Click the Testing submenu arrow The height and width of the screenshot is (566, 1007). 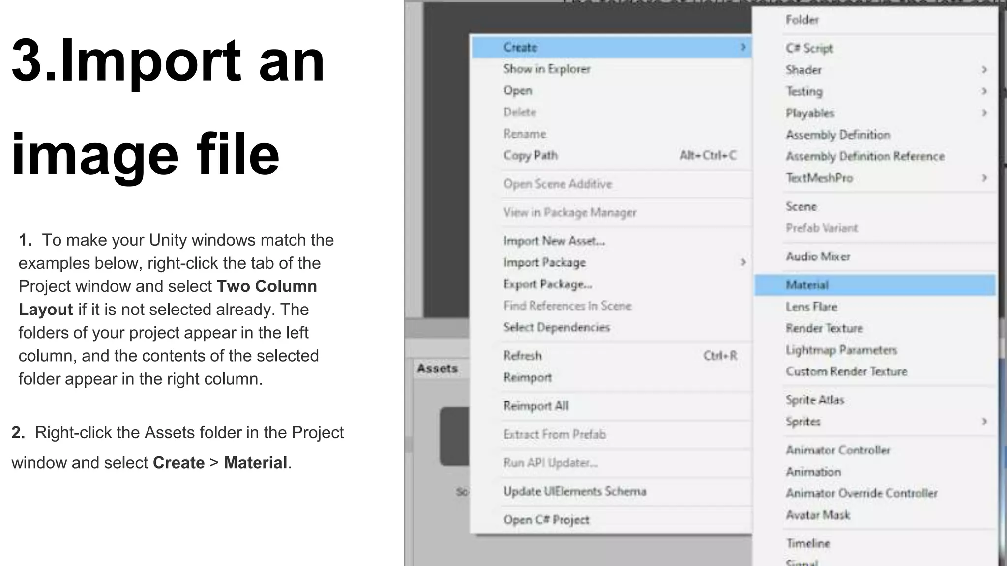984,91
